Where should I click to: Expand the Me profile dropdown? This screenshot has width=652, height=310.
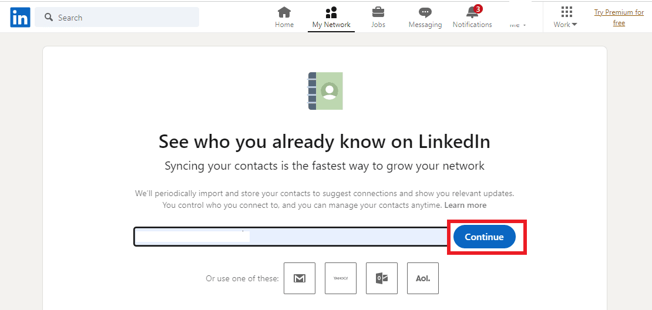tap(517, 25)
